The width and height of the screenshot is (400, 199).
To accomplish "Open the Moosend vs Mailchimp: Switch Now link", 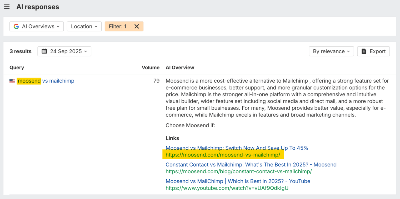I will (237, 148).
